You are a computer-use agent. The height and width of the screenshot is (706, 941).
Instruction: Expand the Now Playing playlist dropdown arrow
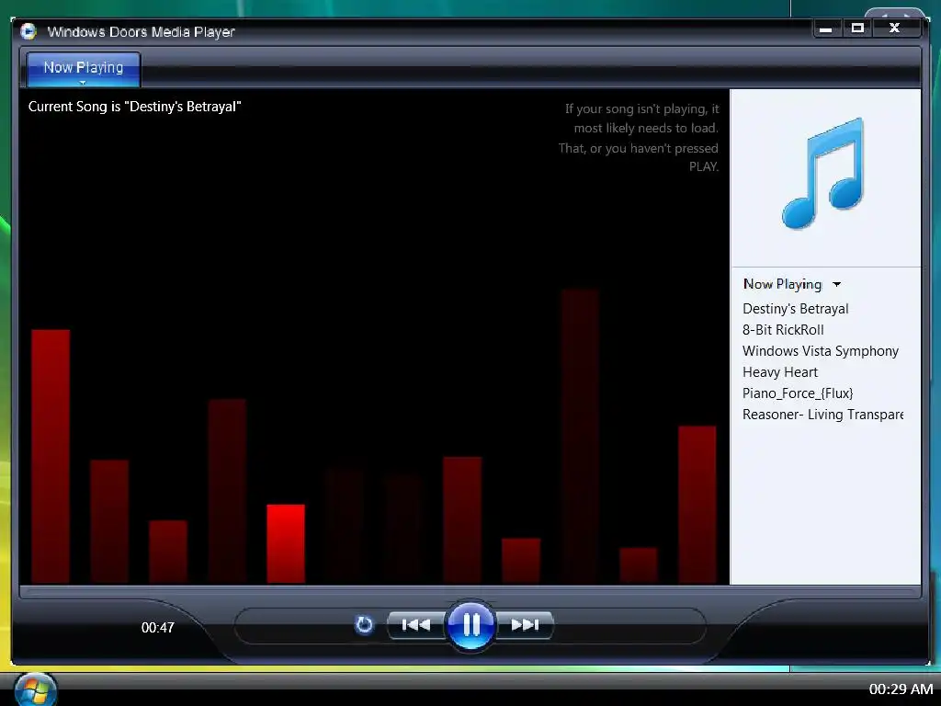[x=836, y=285]
